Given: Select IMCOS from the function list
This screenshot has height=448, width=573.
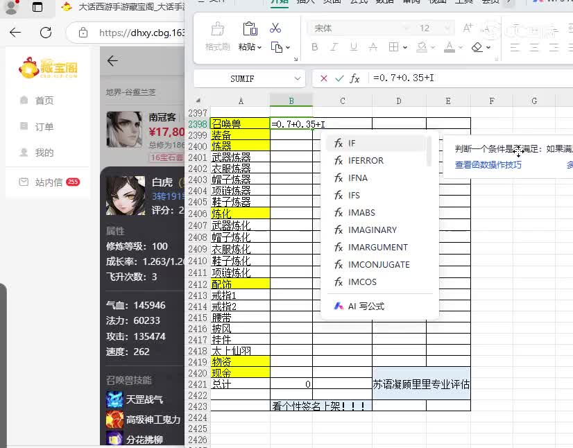Looking at the screenshot, I should (375, 282).
